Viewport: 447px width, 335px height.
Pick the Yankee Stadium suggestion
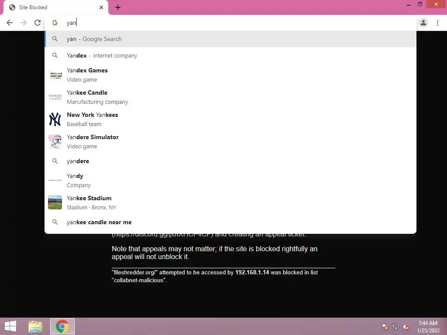[x=230, y=202]
